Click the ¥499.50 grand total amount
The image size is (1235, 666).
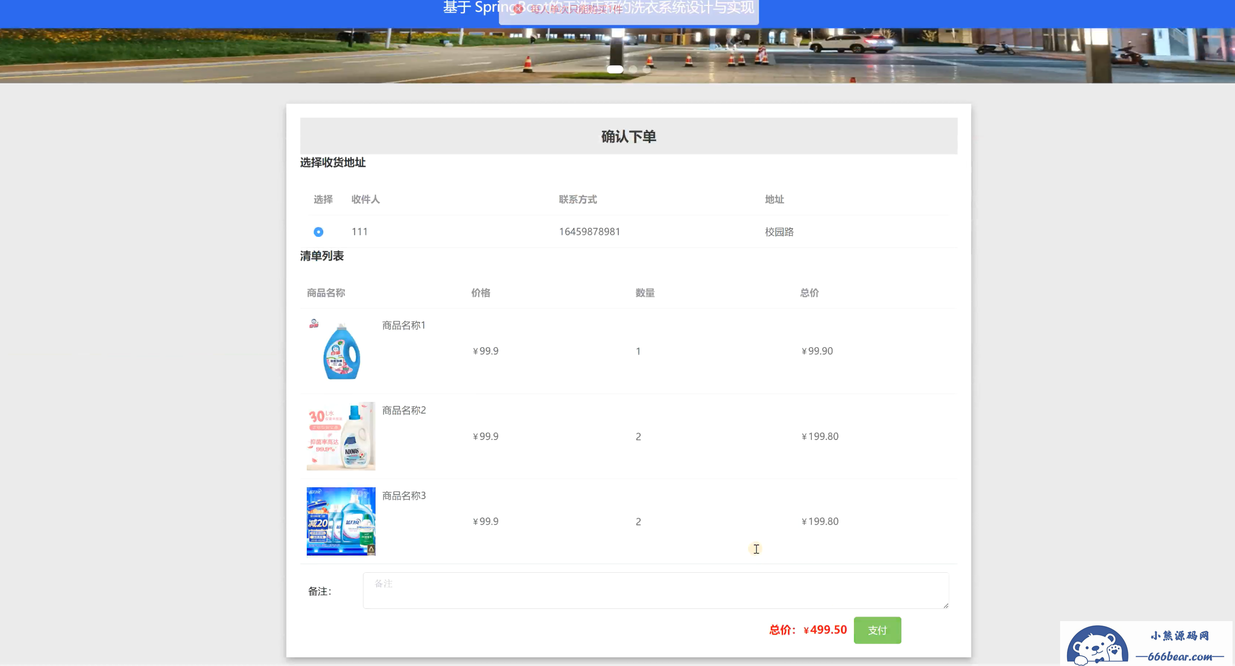[x=825, y=630]
